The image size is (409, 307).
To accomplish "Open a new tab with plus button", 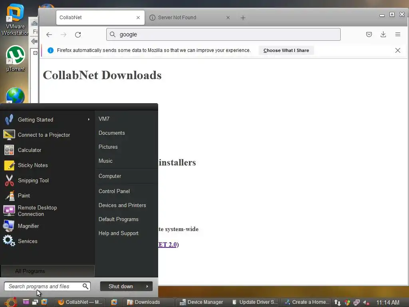I will 243,18.
